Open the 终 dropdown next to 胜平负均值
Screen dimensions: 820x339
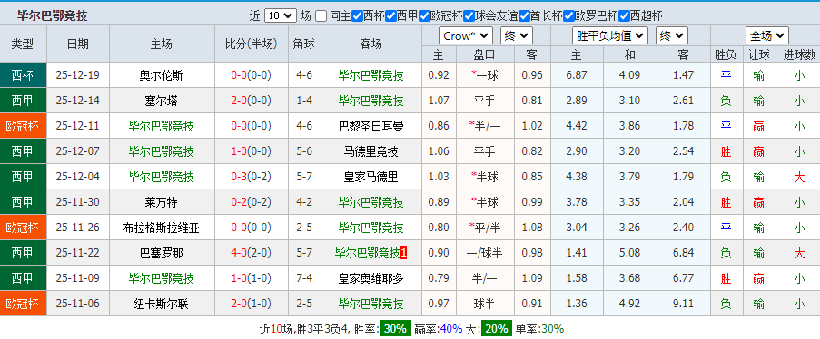(x=671, y=35)
